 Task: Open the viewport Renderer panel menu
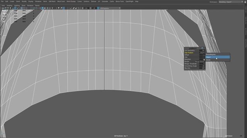(x=30, y=5)
